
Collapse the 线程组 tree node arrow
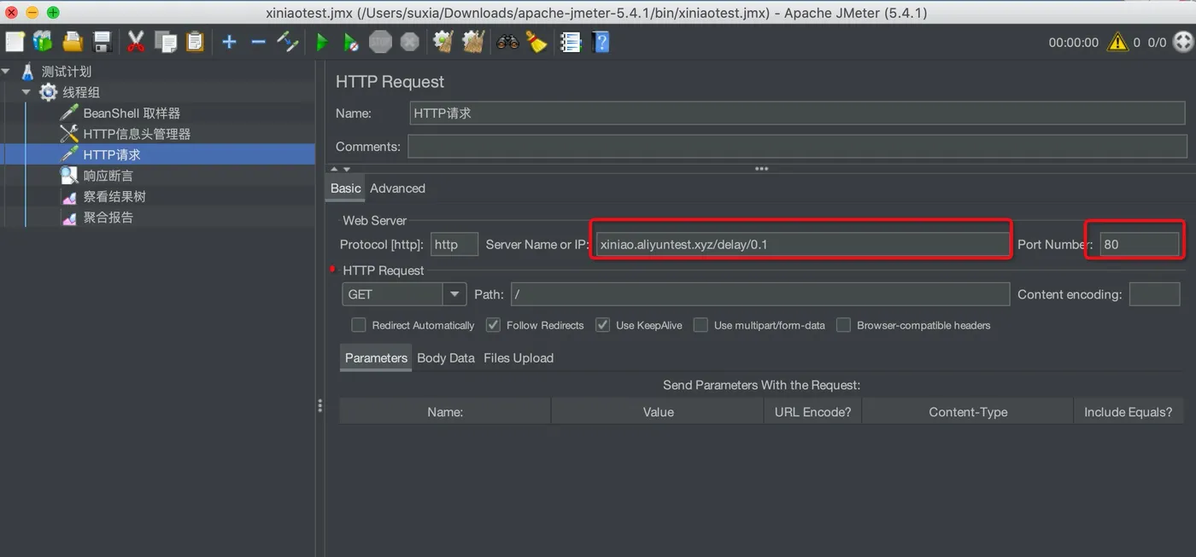coord(26,91)
